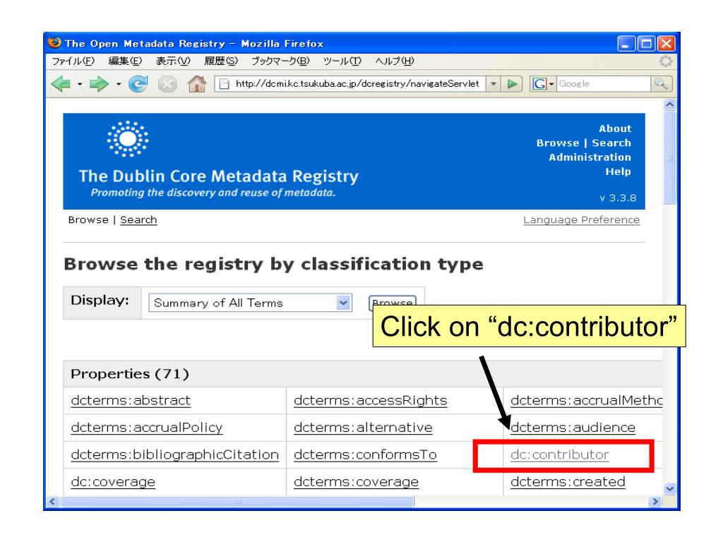This screenshot has height=542, width=723.
Task: Open the dcterms:accrualPolicy property link
Action: 147,427
